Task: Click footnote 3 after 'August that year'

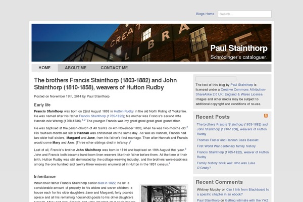Action: [x=185, y=149]
